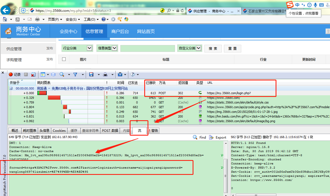The width and height of the screenshot is (330, 196).
Task: Expand the 自定义分类 dropdown
Action: click(199, 48)
